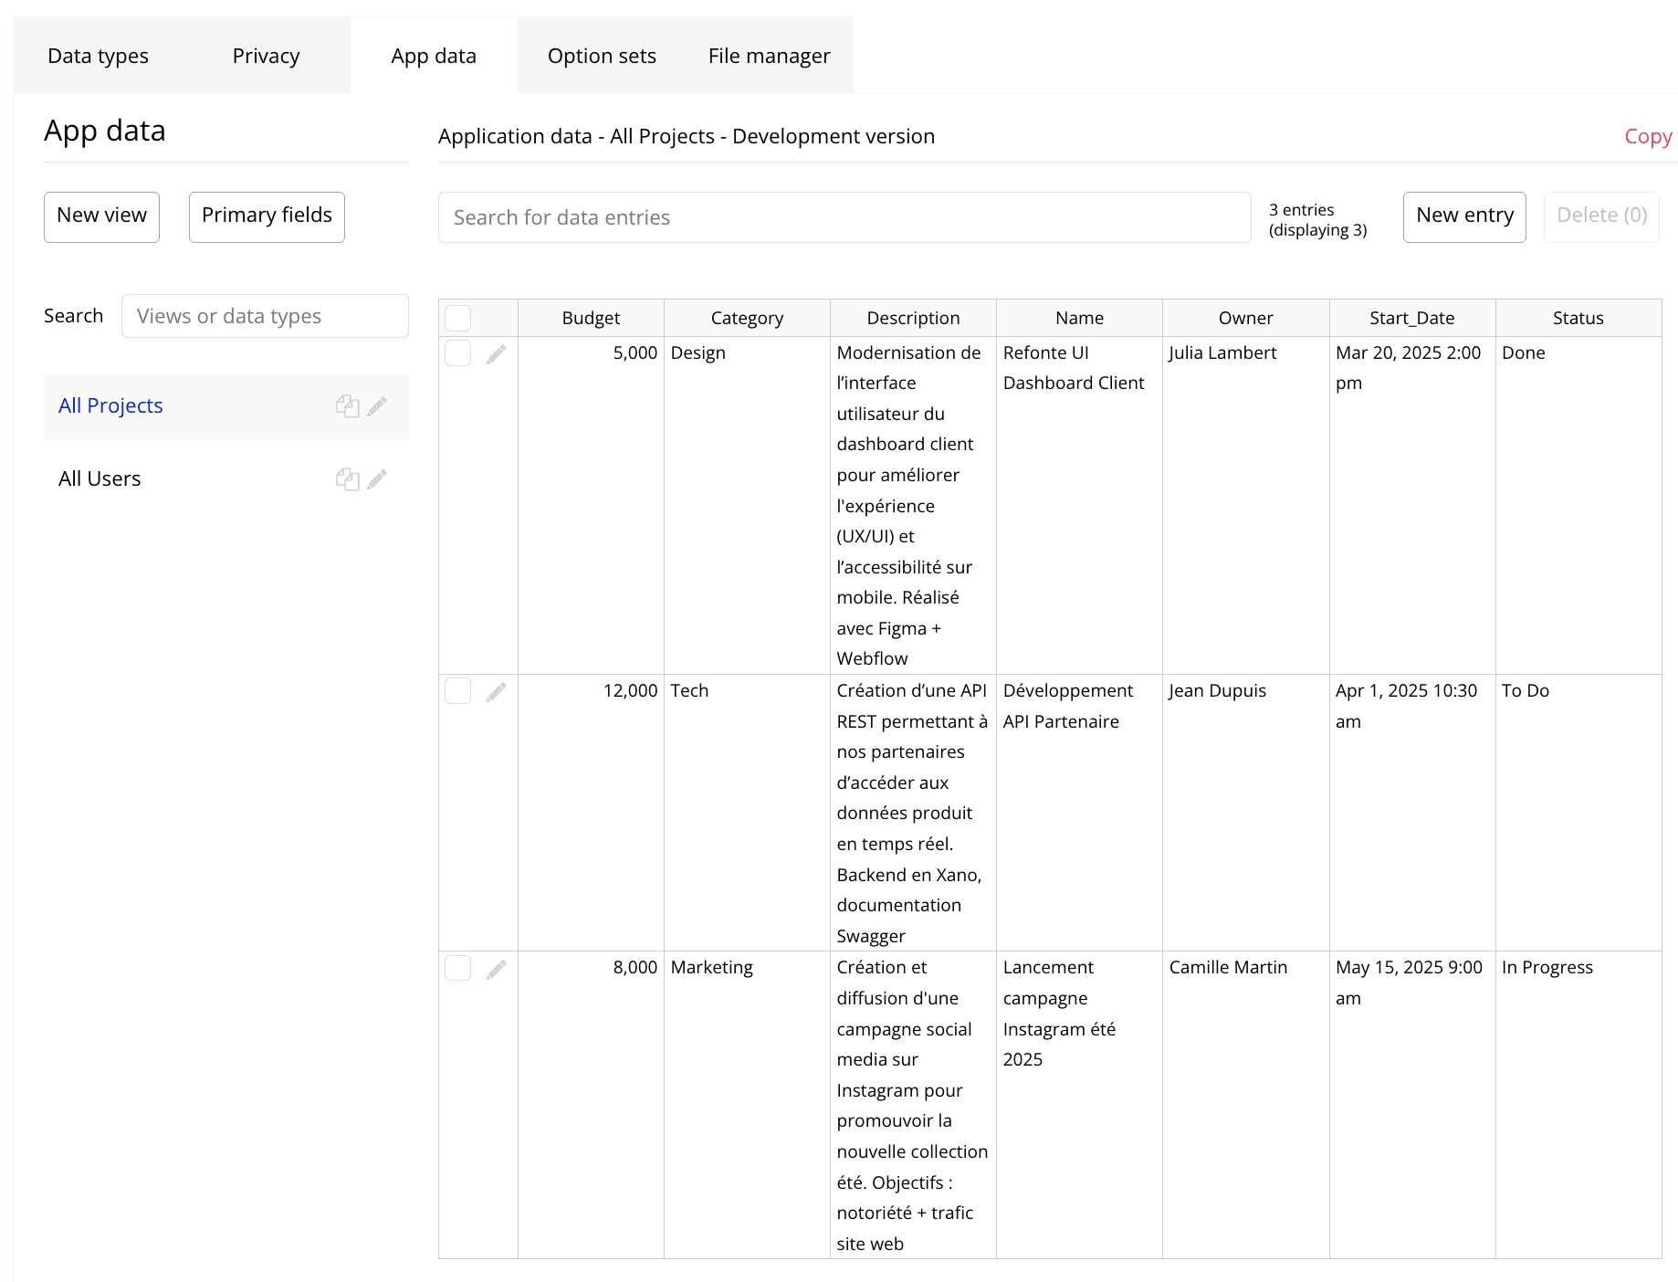Click the Name column header

[1079, 318]
